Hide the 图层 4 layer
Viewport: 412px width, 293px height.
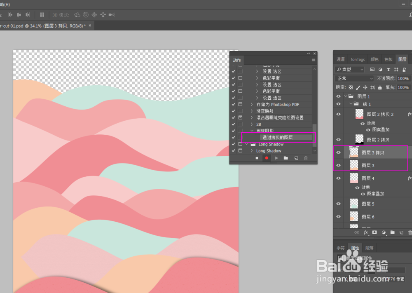[338, 178]
